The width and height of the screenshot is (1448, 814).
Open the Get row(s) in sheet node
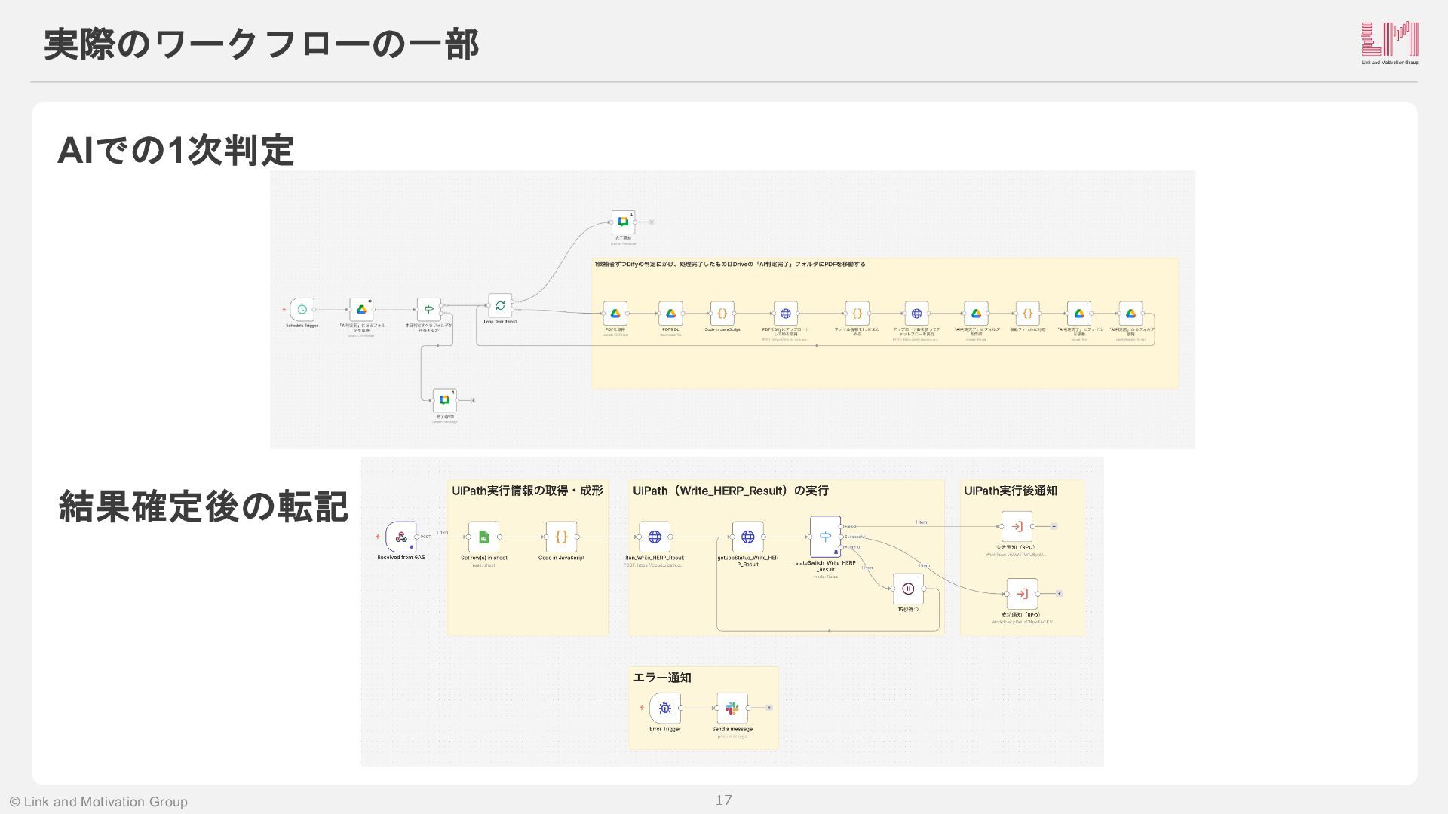tap(483, 537)
